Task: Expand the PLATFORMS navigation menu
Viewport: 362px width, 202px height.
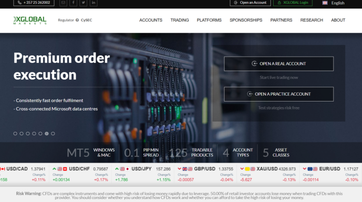Action: pos(209,20)
